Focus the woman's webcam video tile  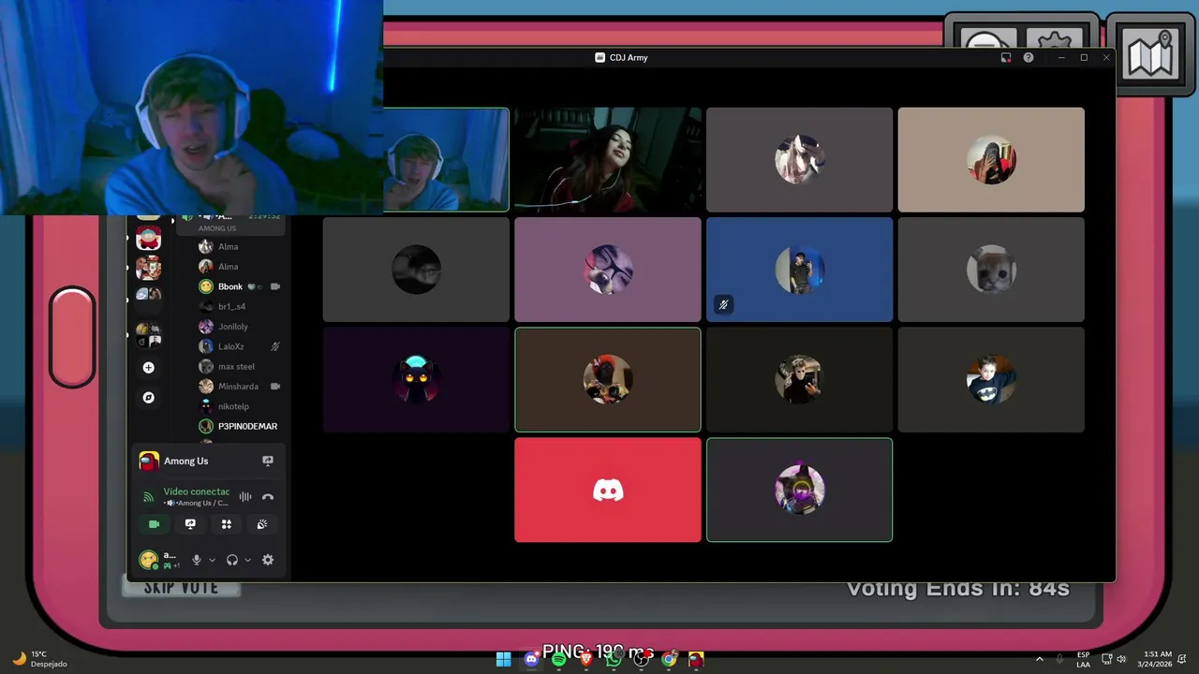[x=607, y=160]
